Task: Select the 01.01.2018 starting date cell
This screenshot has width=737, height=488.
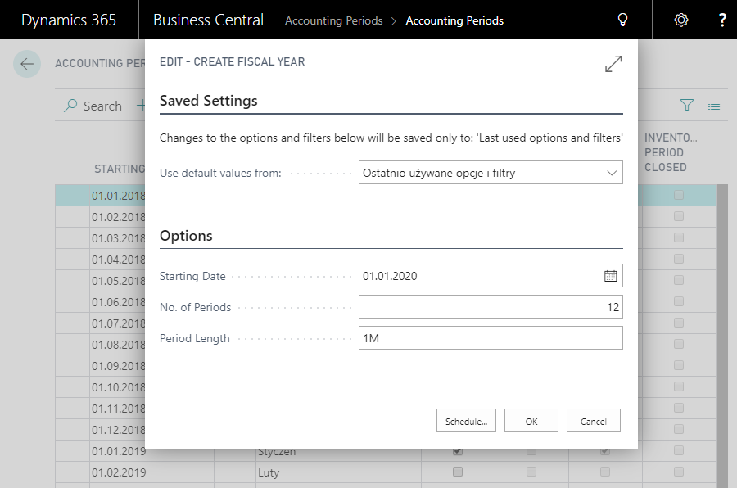Action: point(119,196)
